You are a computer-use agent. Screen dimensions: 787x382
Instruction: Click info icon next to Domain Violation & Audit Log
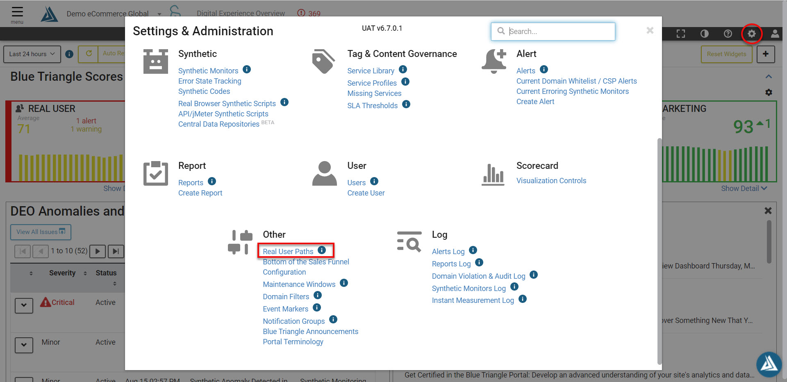(x=534, y=275)
